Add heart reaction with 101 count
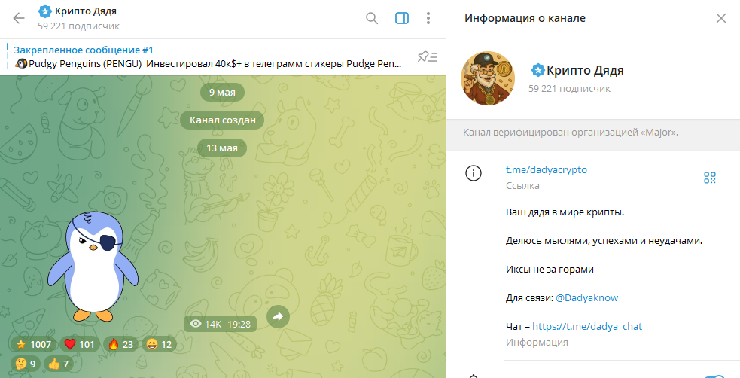Viewport: 740px width, 378px height. click(79, 345)
